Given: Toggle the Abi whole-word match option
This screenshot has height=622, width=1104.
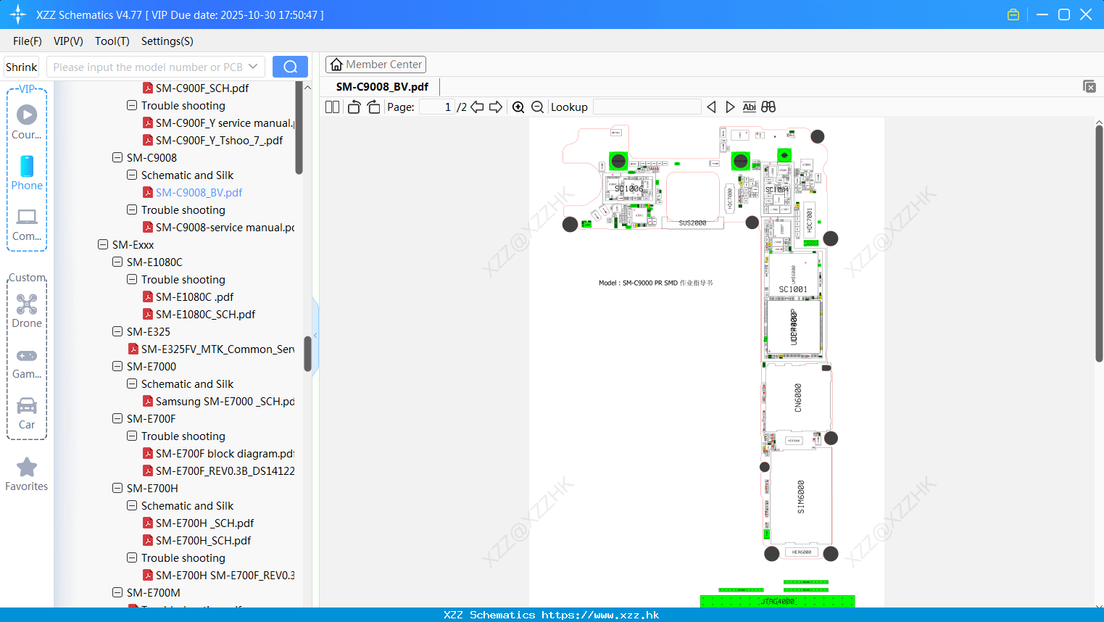Looking at the screenshot, I should pyautogui.click(x=750, y=107).
